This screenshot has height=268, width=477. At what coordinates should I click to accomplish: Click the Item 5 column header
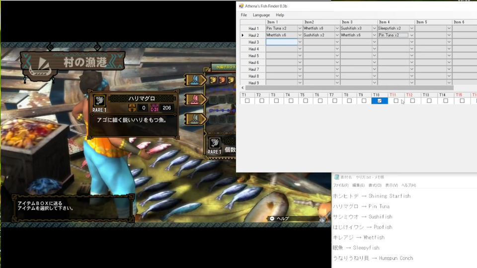[x=433, y=22]
